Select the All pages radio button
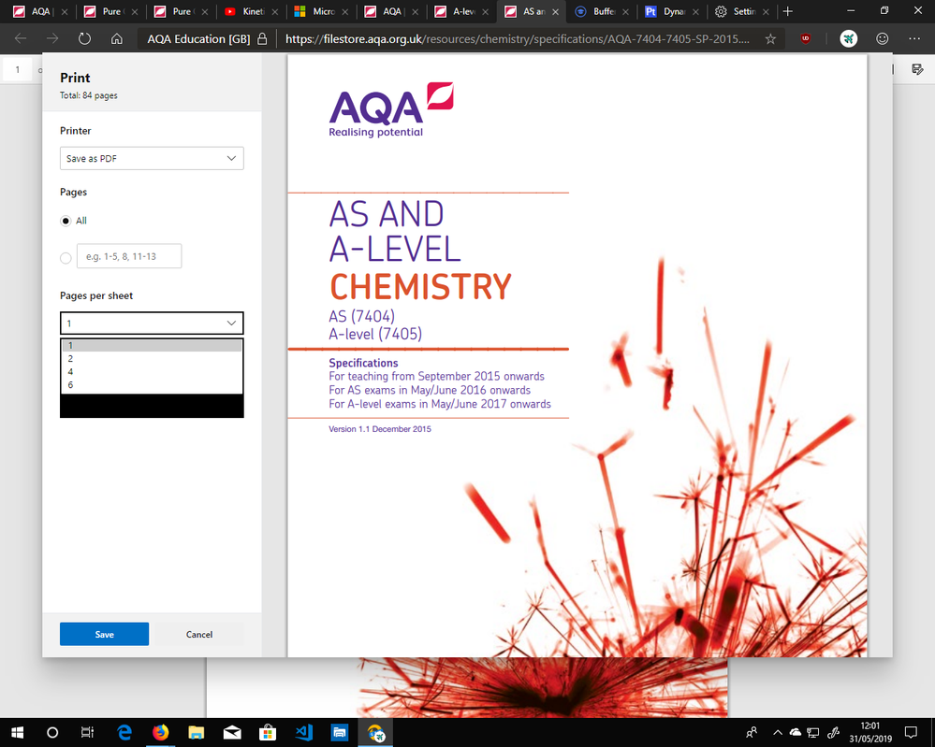Screen dimensions: 935x747 click(x=66, y=221)
